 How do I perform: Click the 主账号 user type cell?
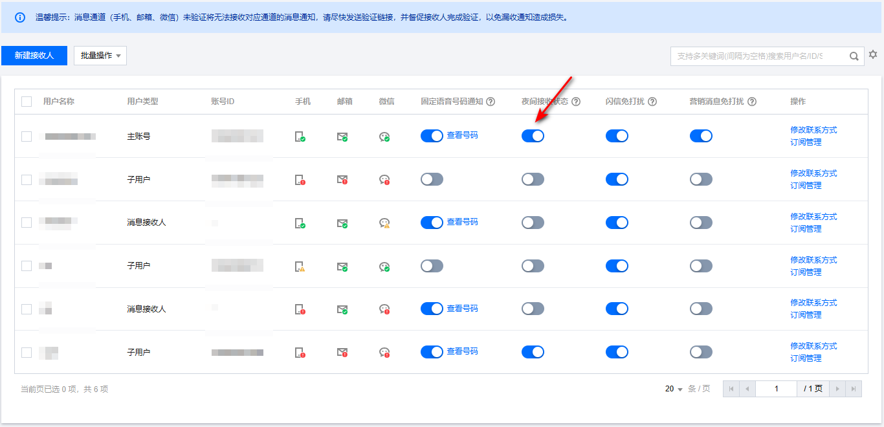138,137
